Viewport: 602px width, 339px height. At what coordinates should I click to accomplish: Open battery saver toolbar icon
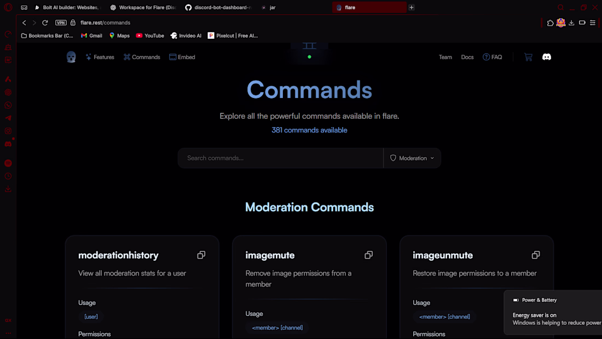(582, 22)
